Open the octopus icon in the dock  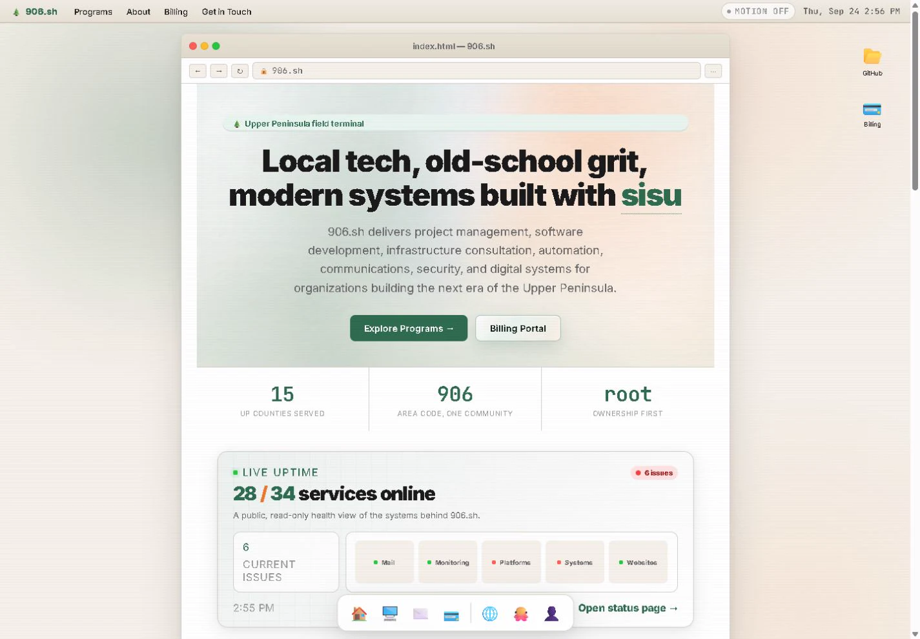521,613
